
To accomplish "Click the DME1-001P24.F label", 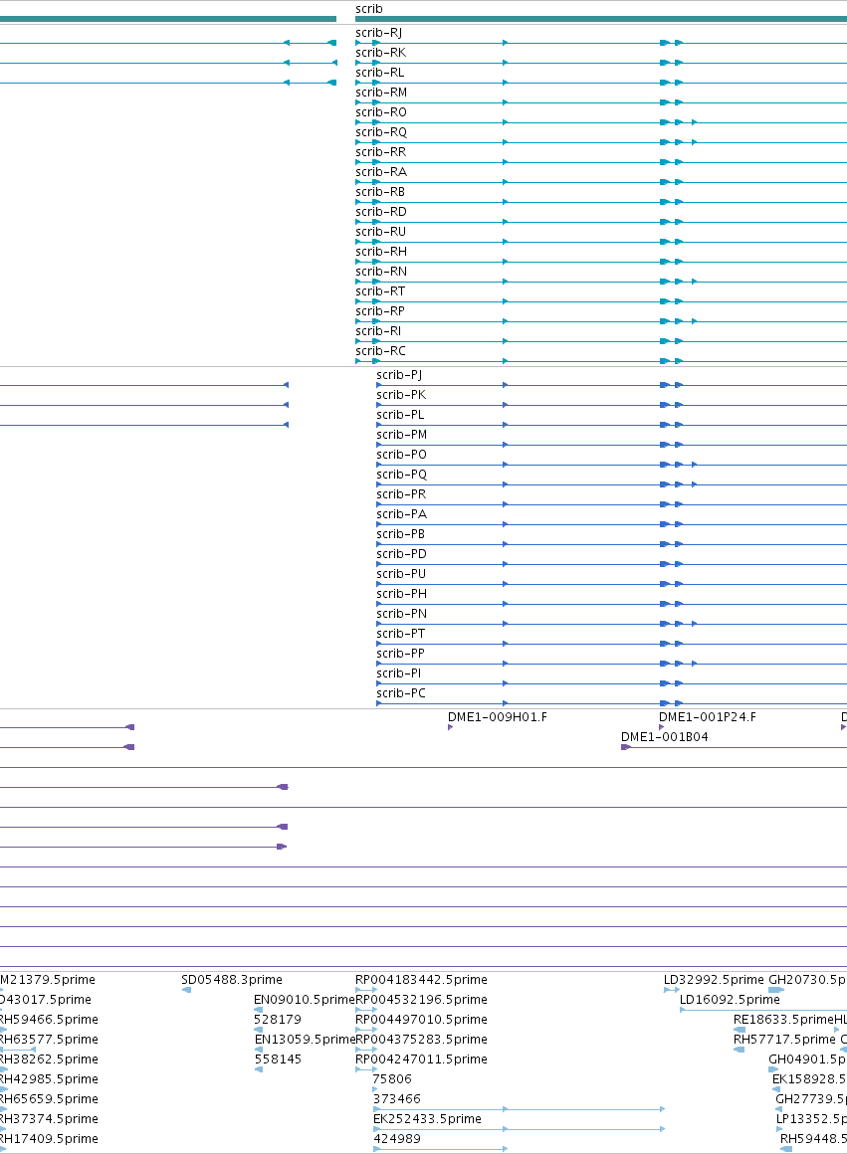I will pyautogui.click(x=708, y=717).
